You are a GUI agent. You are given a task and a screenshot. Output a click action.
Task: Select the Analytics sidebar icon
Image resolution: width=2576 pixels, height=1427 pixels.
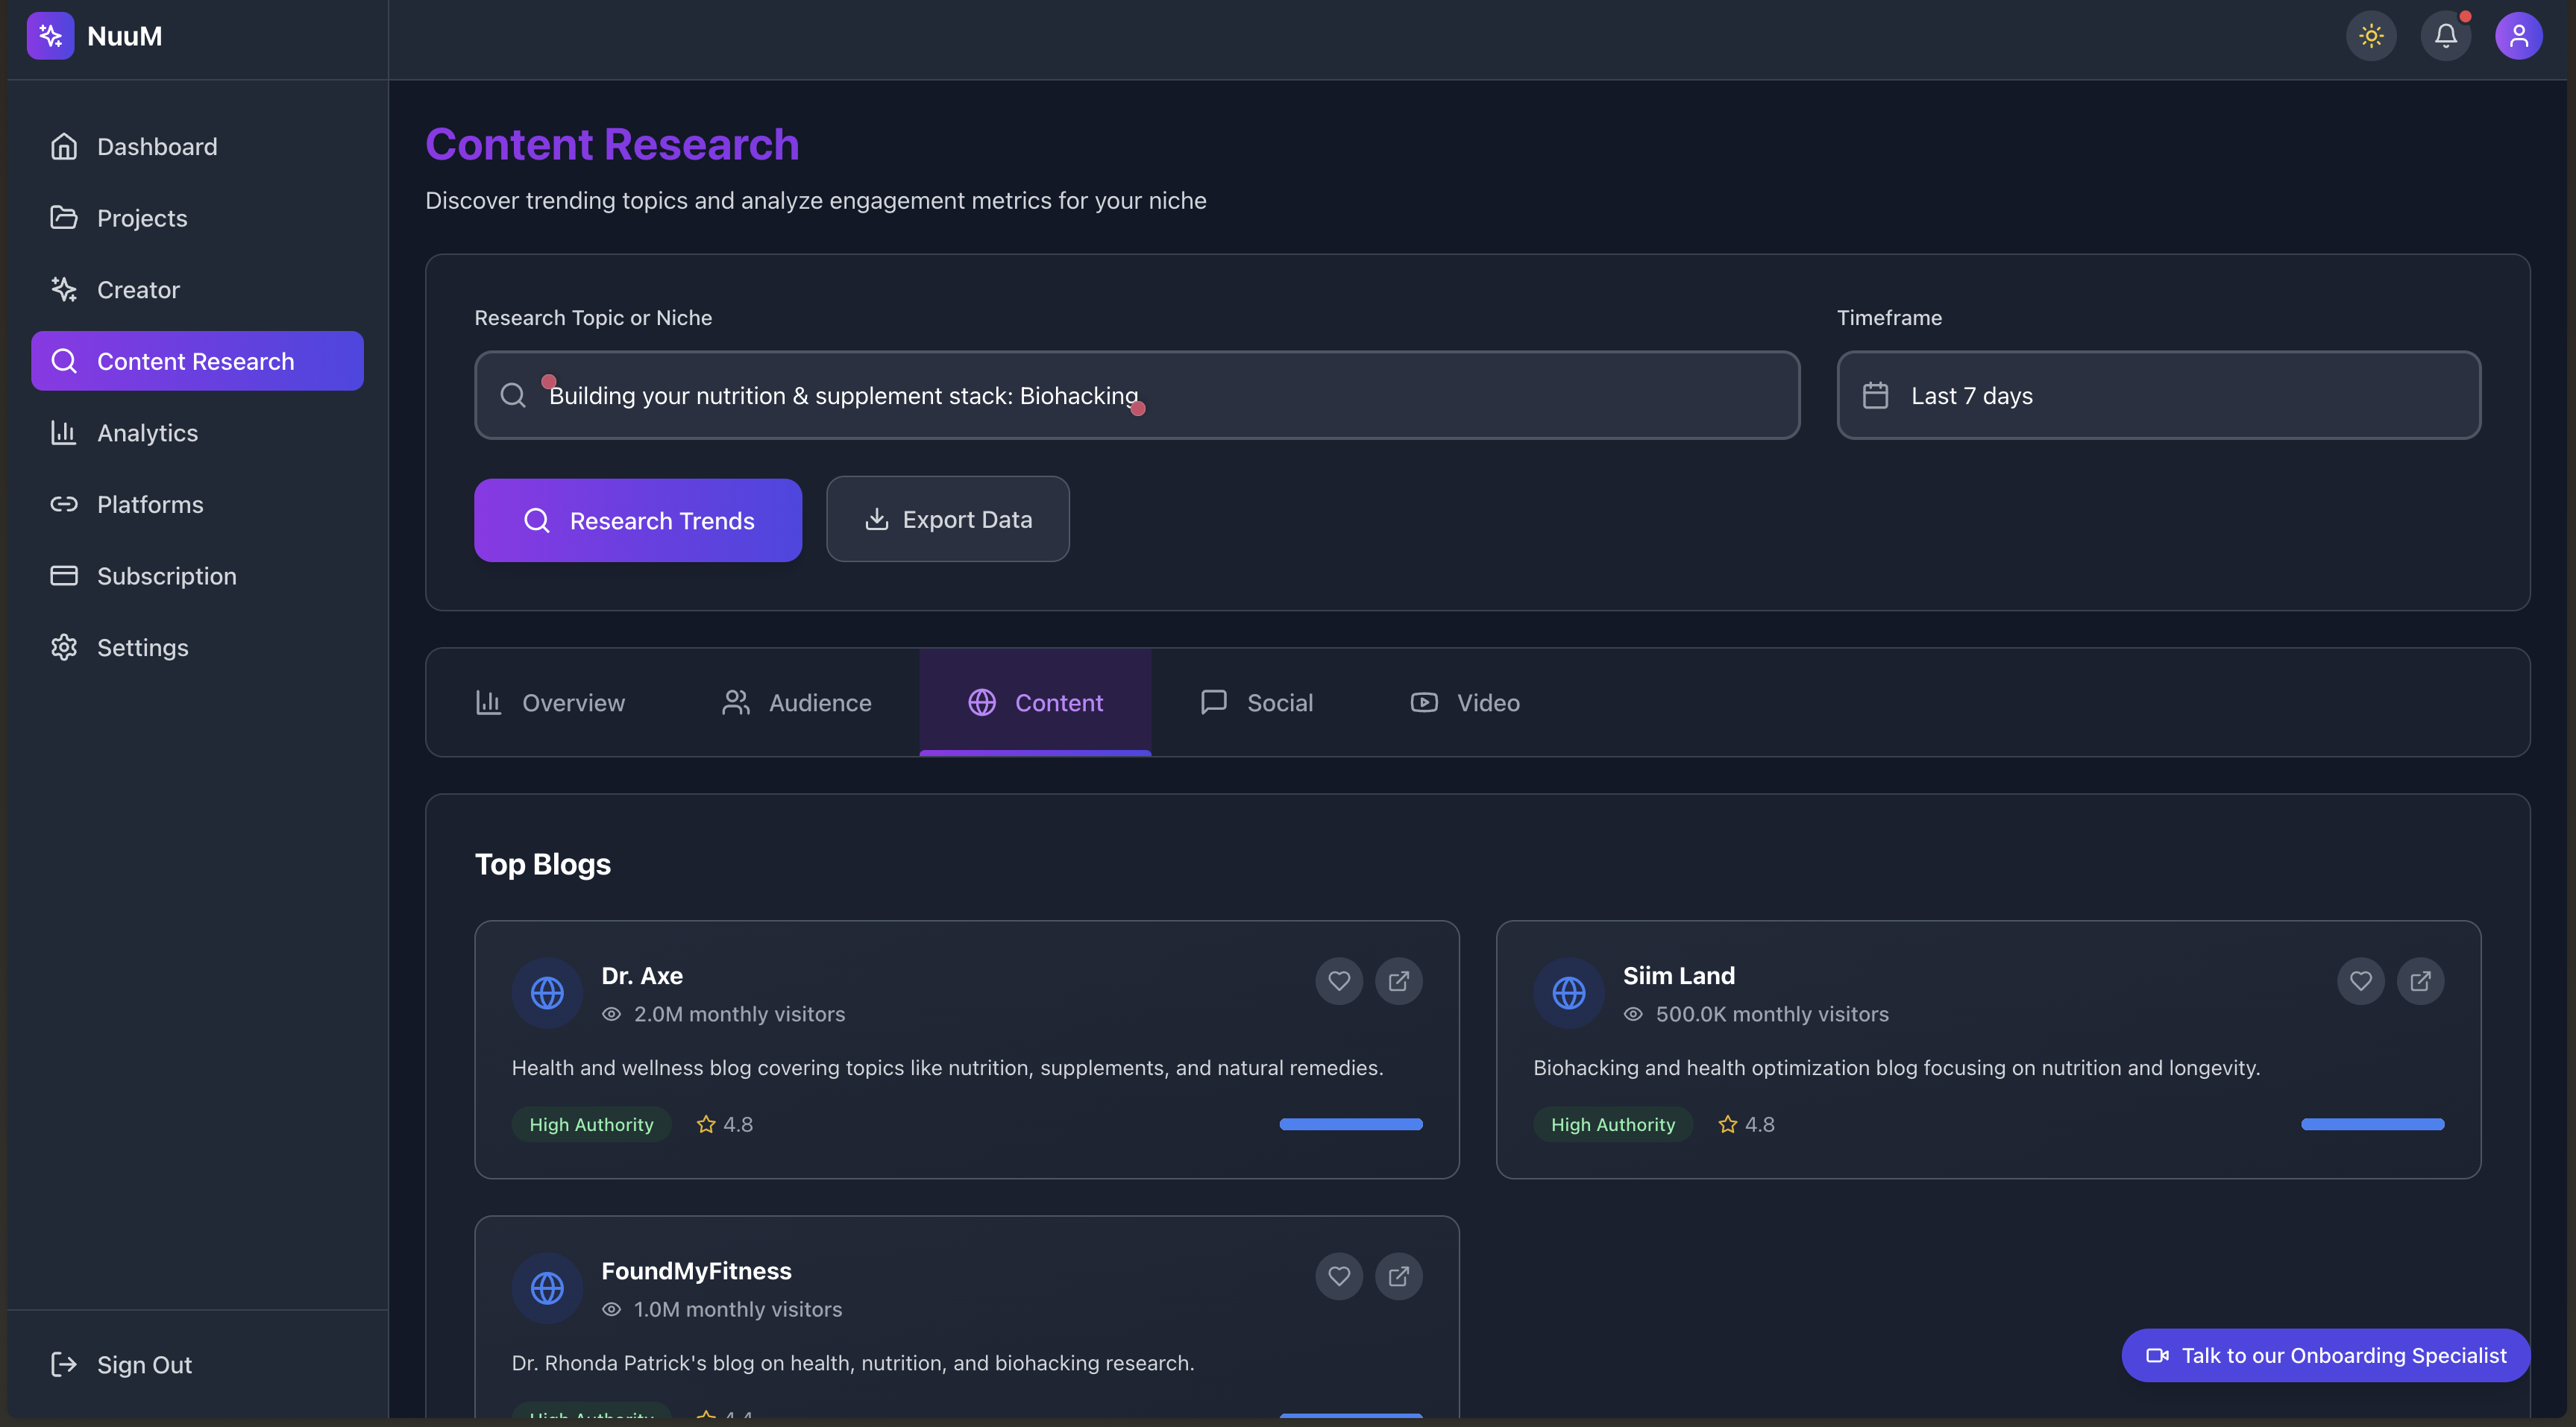[x=64, y=433]
